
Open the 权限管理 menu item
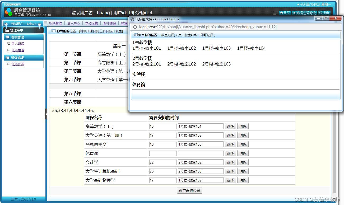point(55,23)
